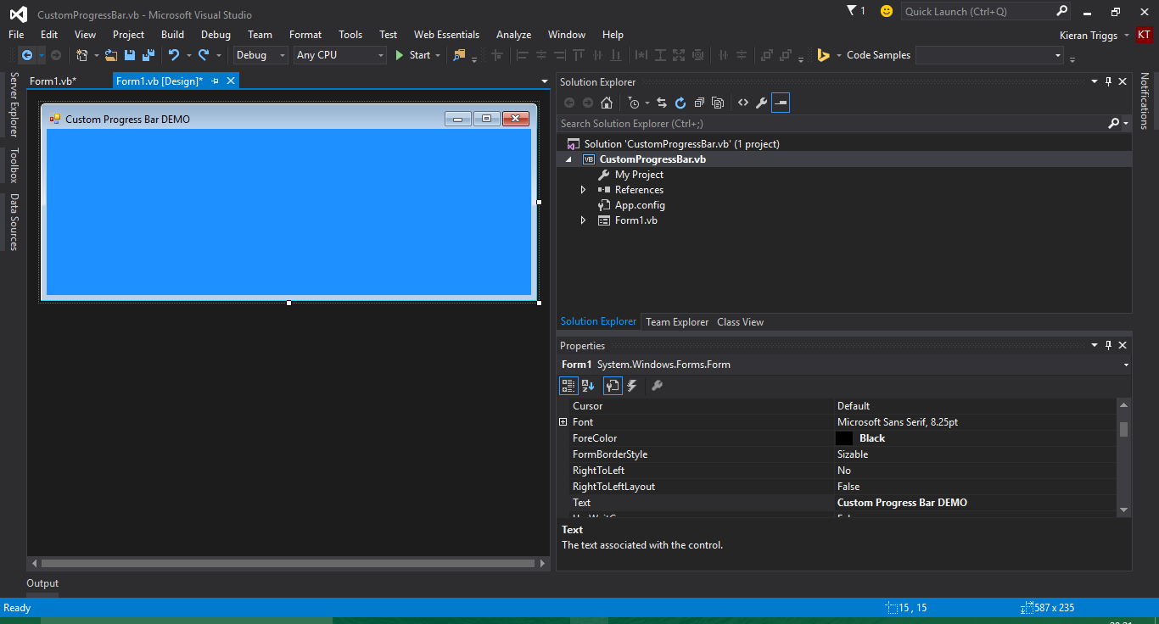The image size is (1159, 624).
Task: Open the Format menu
Action: pos(305,35)
